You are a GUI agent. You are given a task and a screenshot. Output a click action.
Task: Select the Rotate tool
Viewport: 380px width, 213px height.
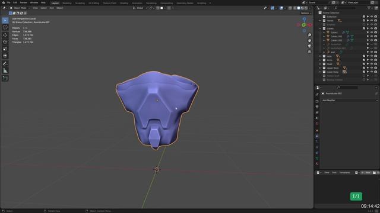[x=5, y=42]
